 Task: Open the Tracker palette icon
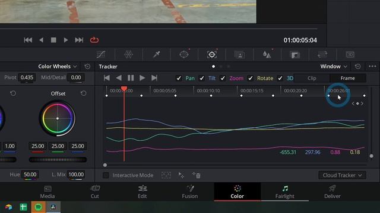pyautogui.click(x=212, y=54)
